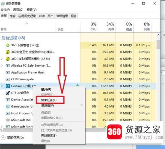Sort by the 内存 column header
Screen dimensions: 165x149
click(107, 27)
